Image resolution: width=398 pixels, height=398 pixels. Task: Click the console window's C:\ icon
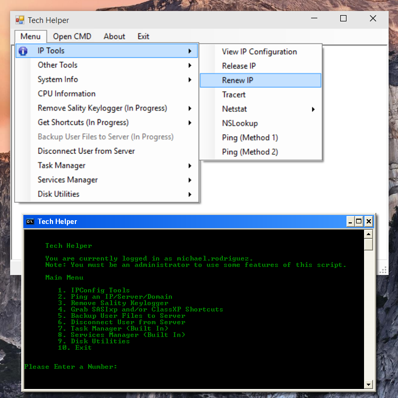click(x=30, y=221)
